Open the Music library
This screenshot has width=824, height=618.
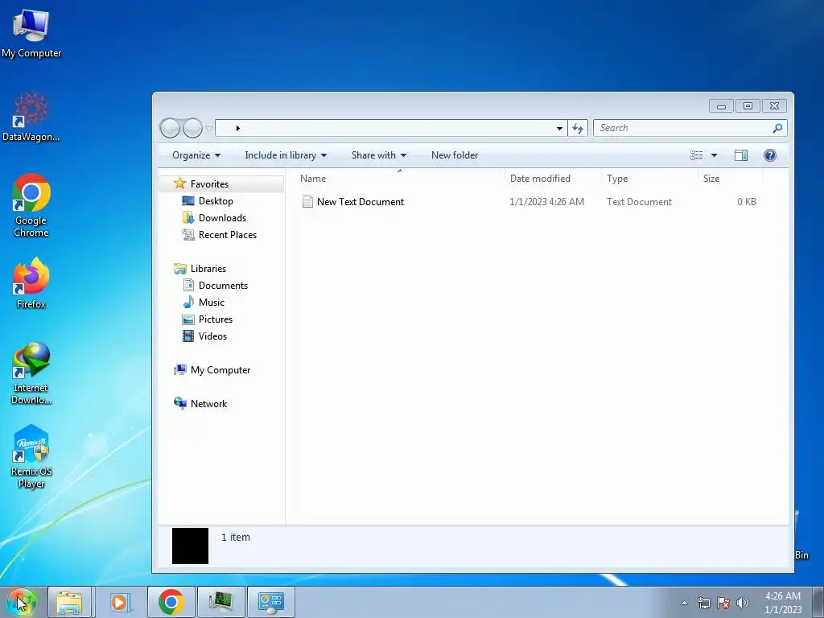coord(212,303)
